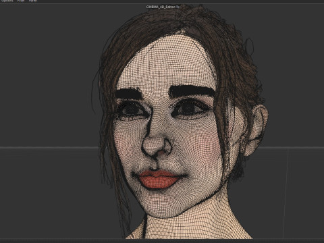324x243 pixels.
Task: Click the CINEMA_4D_Editor camera label
Action: coord(163,7)
